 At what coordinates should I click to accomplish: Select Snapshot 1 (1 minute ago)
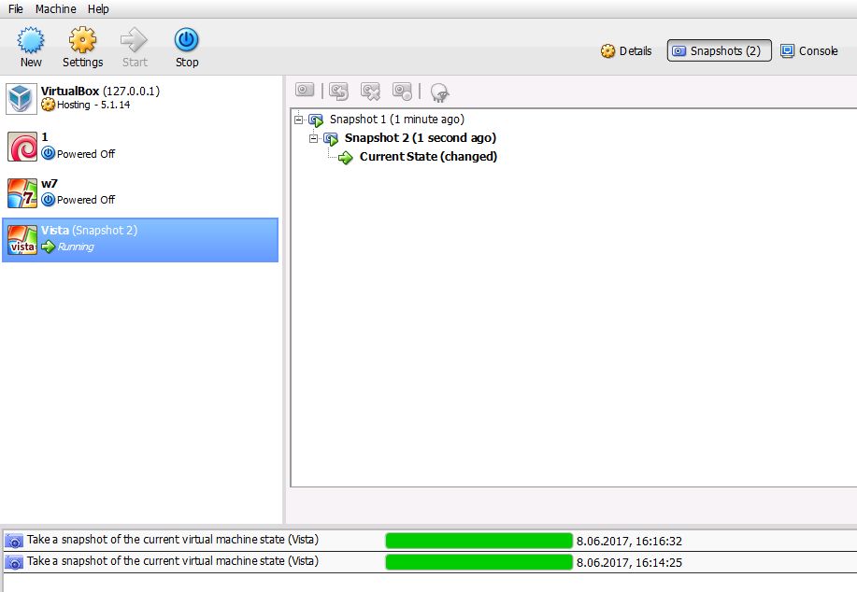click(x=397, y=120)
